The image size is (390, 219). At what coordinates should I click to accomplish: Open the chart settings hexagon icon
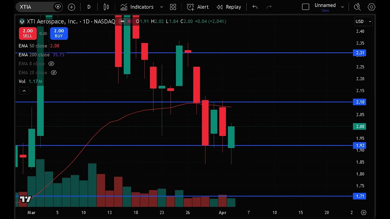371,7
